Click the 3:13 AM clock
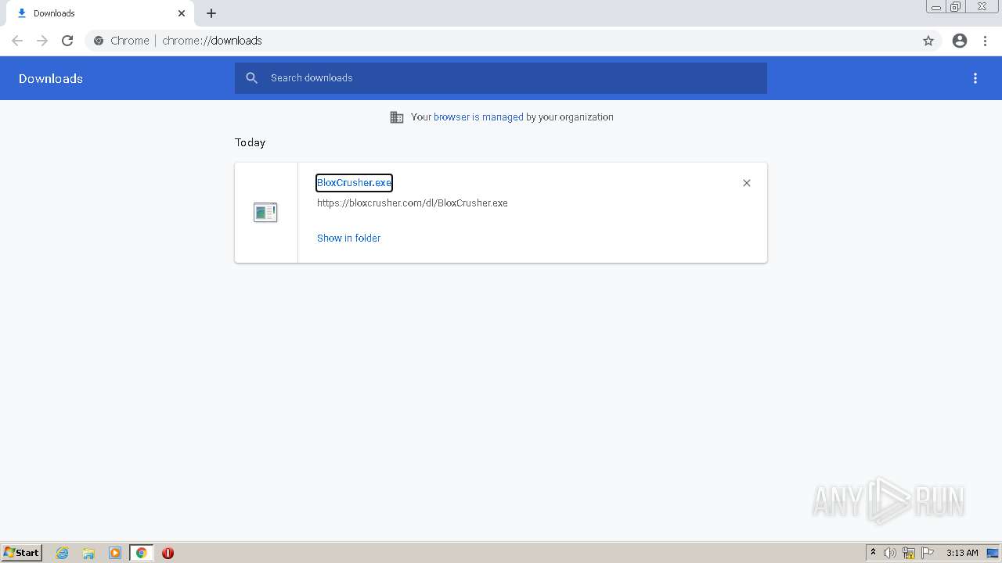1002x563 pixels. coord(962,553)
